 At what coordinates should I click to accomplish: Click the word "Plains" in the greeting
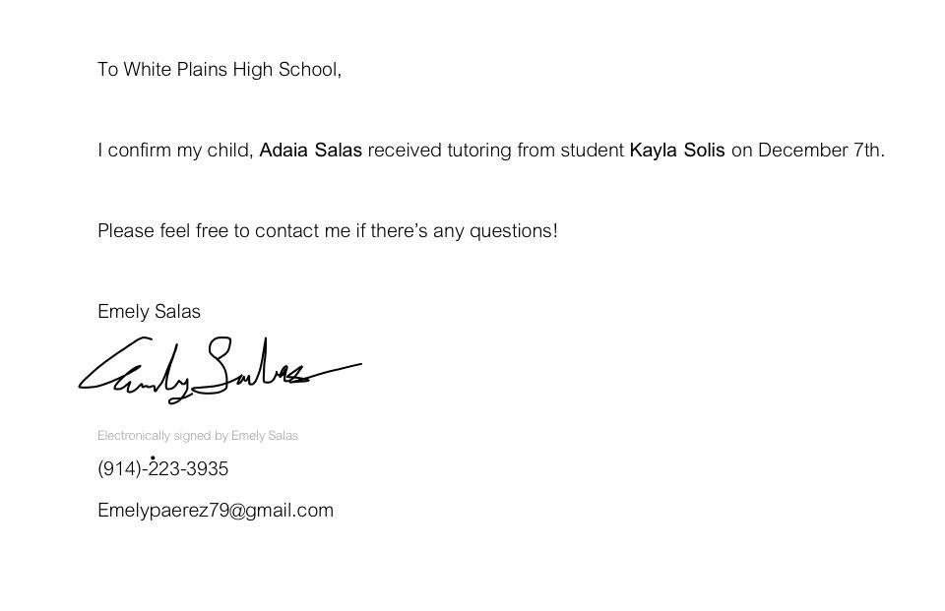(202, 70)
